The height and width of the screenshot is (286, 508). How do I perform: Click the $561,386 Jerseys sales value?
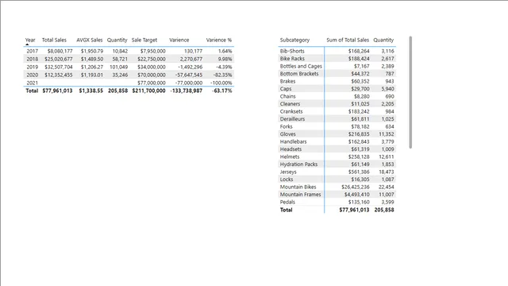point(359,172)
